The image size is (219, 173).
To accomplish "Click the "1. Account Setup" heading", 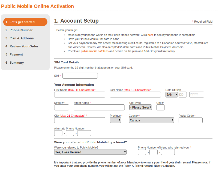I will [x=76, y=21].
